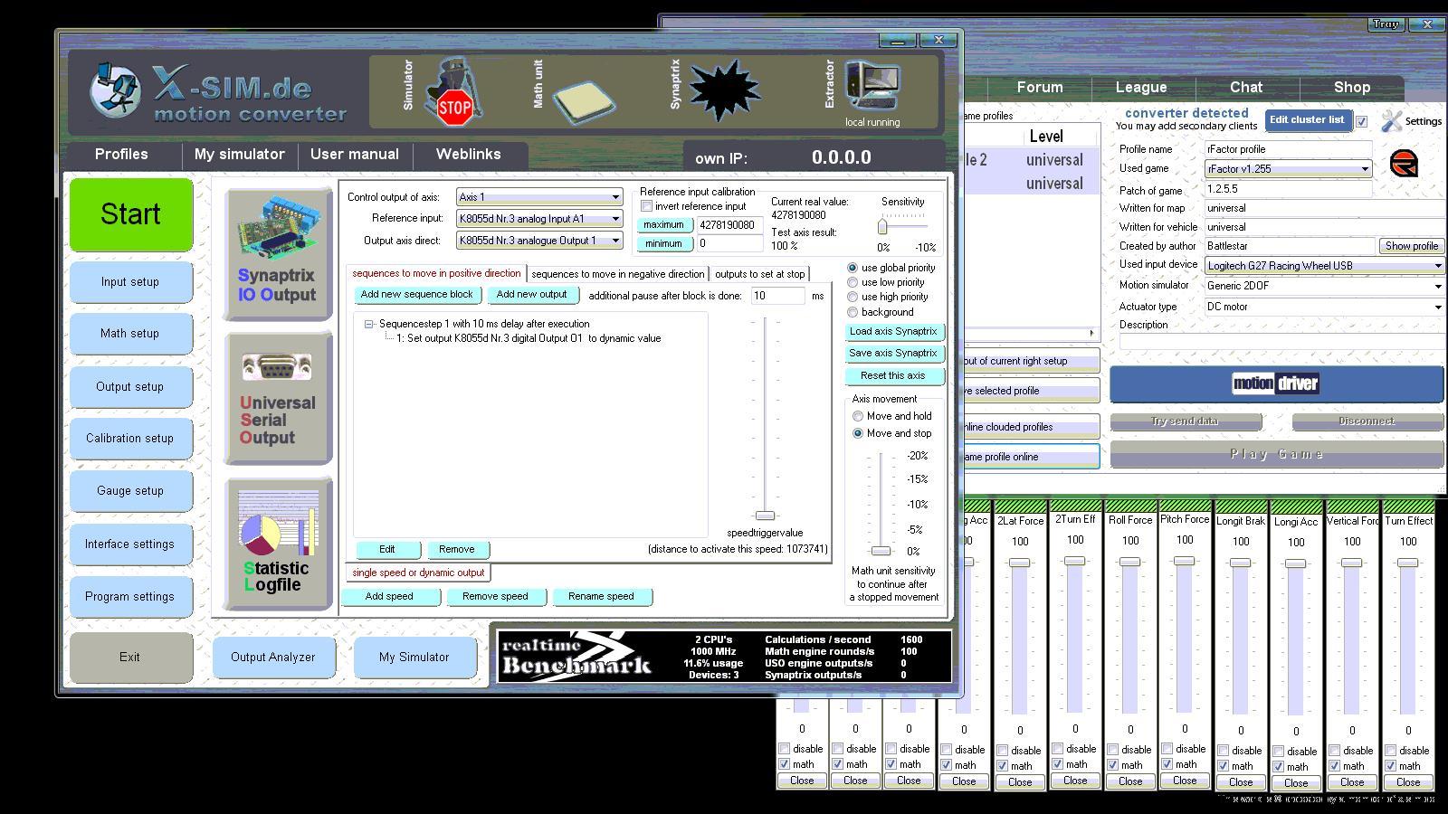Image resolution: width=1448 pixels, height=814 pixels.
Task: Click the realtime Benchmark logo
Action: [576, 656]
